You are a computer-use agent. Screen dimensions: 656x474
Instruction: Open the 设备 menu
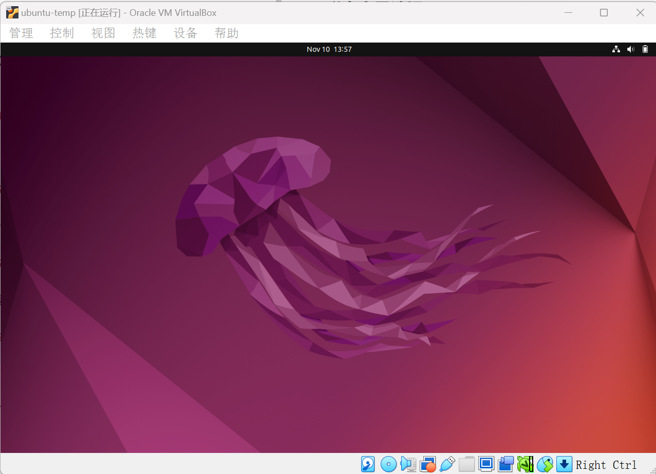pyautogui.click(x=185, y=33)
